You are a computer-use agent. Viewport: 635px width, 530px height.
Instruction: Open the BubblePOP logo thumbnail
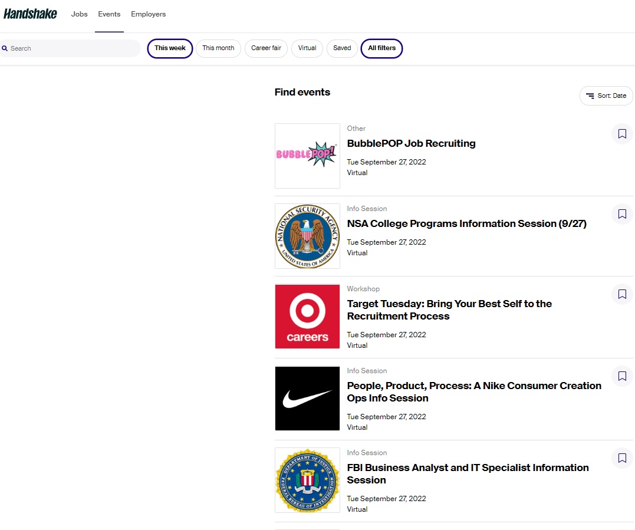point(307,156)
